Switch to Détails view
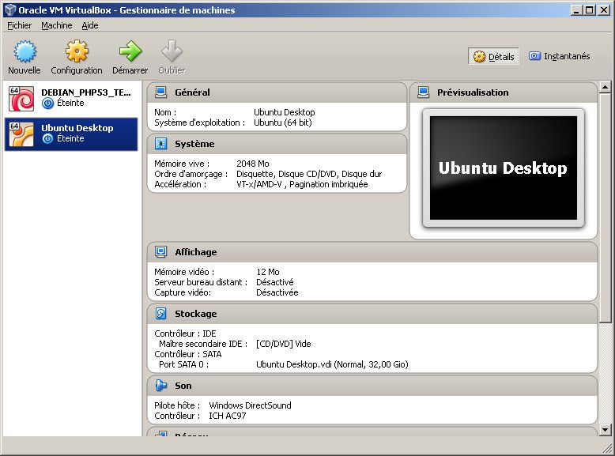Screen dimensions: 615x456 (493, 56)
